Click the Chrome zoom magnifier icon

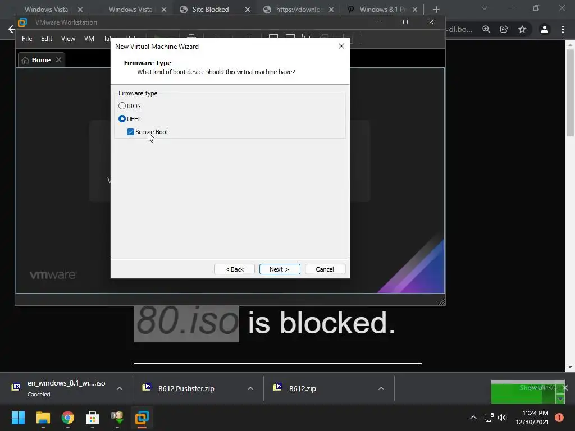point(486,29)
